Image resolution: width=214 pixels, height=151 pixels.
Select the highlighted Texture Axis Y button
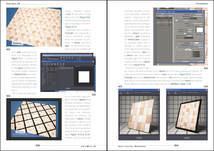click(x=197, y=43)
